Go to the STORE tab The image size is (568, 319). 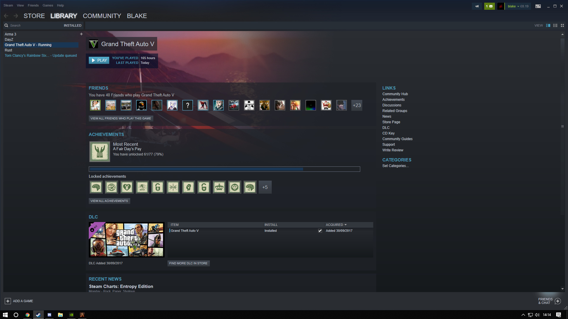point(34,16)
